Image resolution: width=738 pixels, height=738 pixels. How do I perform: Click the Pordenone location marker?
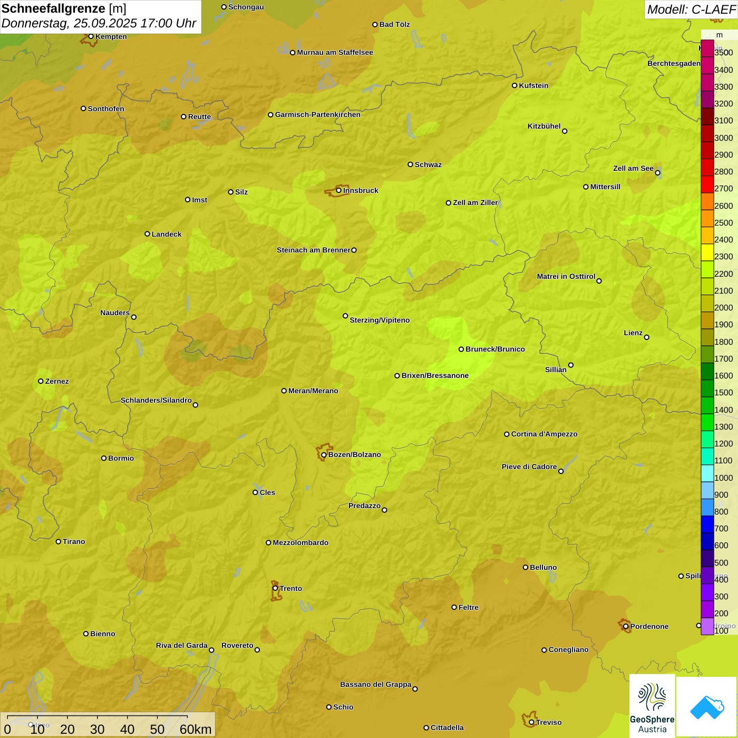pyautogui.click(x=626, y=627)
